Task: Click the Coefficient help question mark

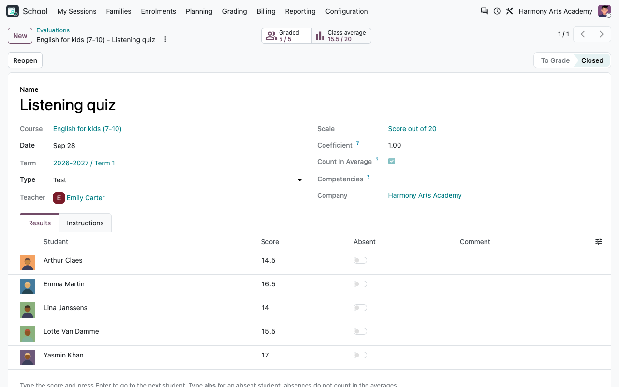Action: [x=358, y=143]
